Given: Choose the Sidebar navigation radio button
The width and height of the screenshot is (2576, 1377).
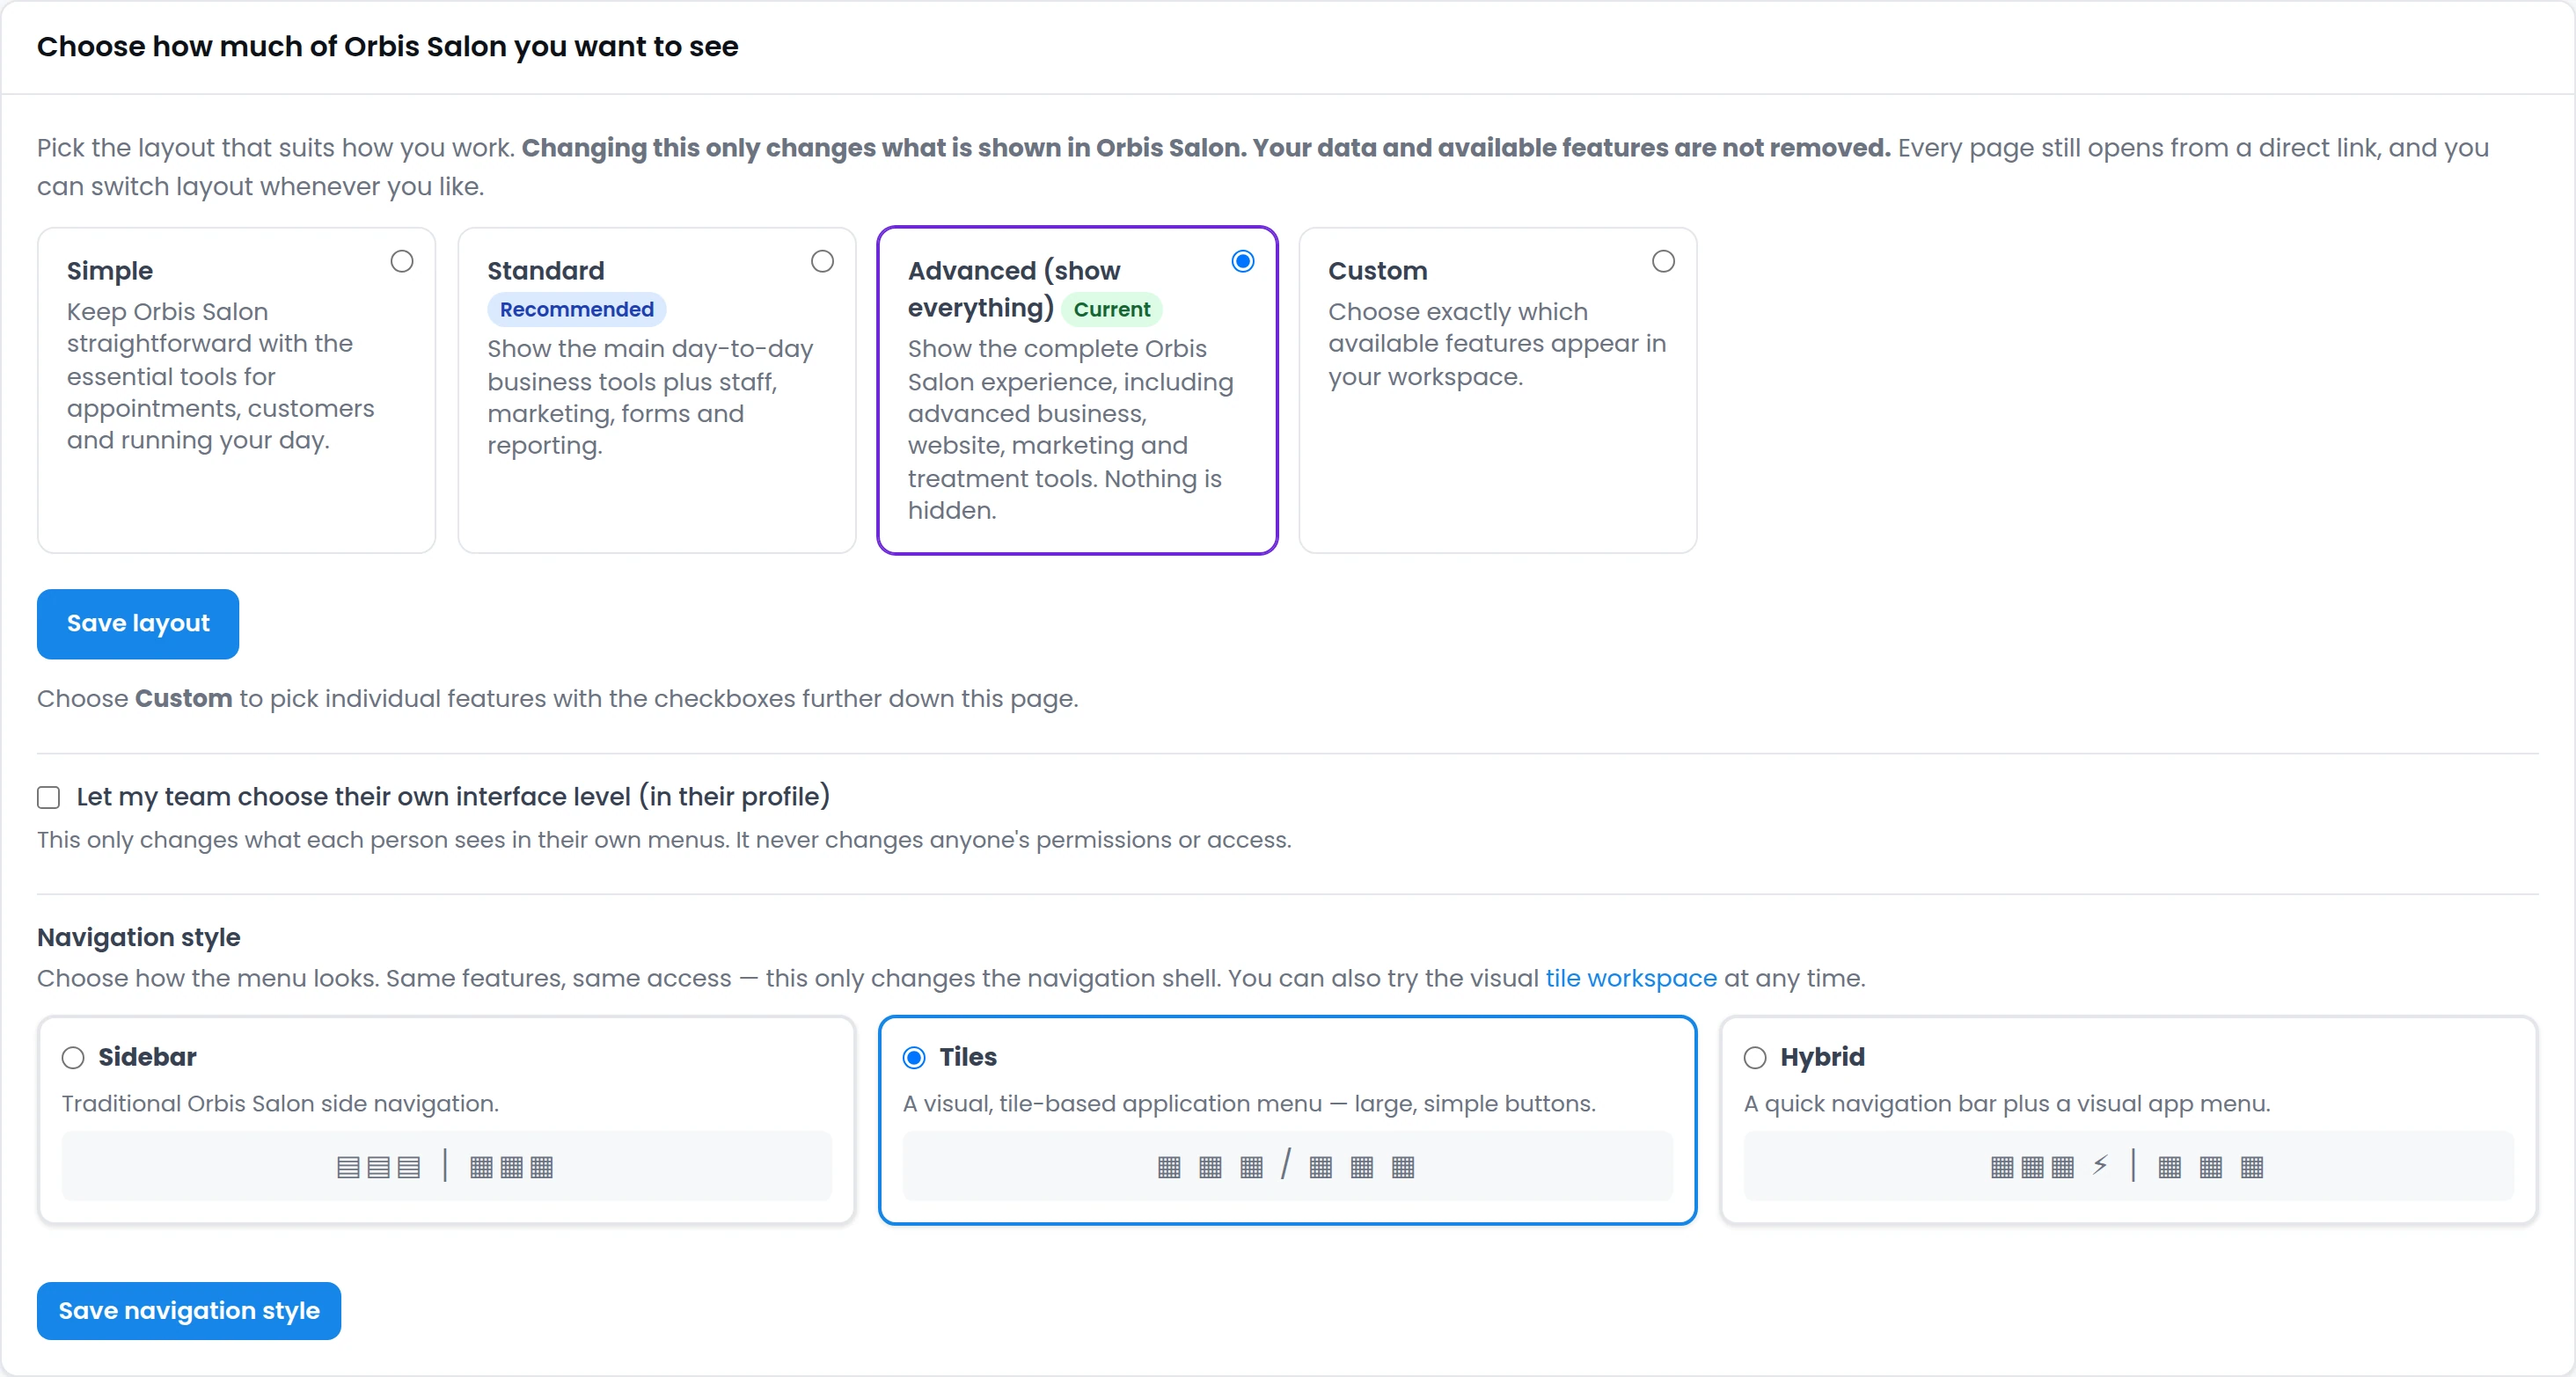Looking at the screenshot, I should pyautogui.click(x=73, y=1057).
